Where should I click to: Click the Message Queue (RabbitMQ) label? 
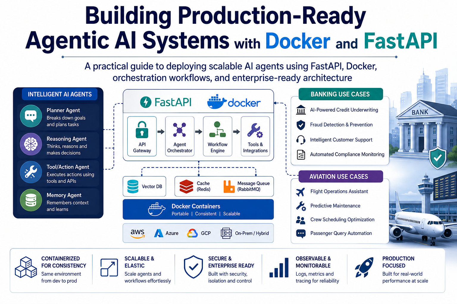[253, 186]
